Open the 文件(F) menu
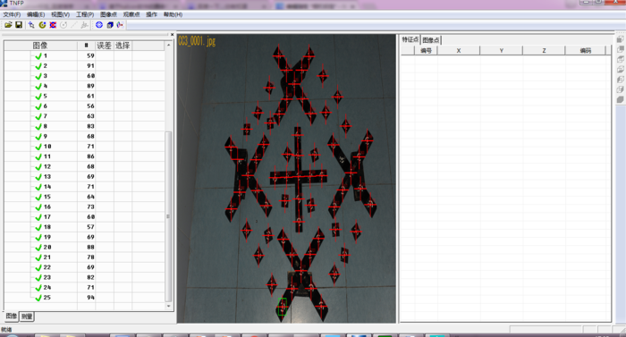 coord(12,14)
